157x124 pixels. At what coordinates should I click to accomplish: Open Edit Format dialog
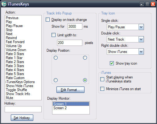pos(70,90)
